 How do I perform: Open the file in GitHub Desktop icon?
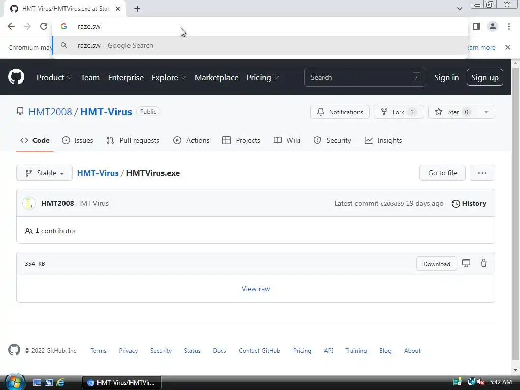click(x=466, y=264)
